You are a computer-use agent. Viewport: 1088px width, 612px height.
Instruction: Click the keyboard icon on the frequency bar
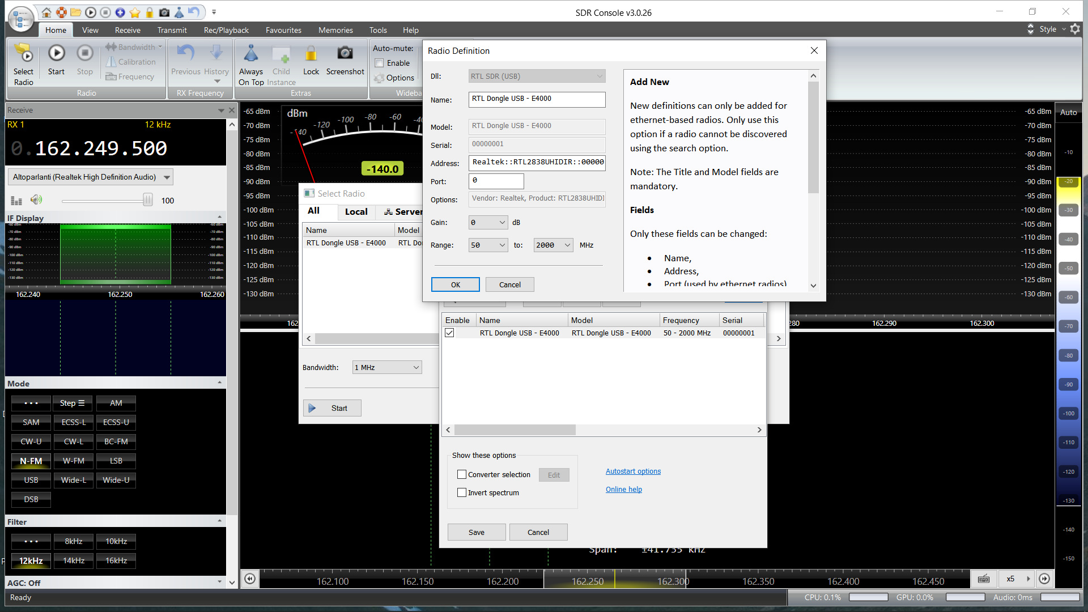point(984,579)
